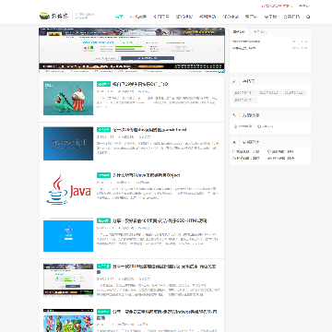
Task: Click the search magnifier icon in header
Action: pos(308,17)
